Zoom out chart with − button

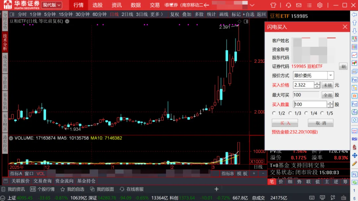(263, 174)
